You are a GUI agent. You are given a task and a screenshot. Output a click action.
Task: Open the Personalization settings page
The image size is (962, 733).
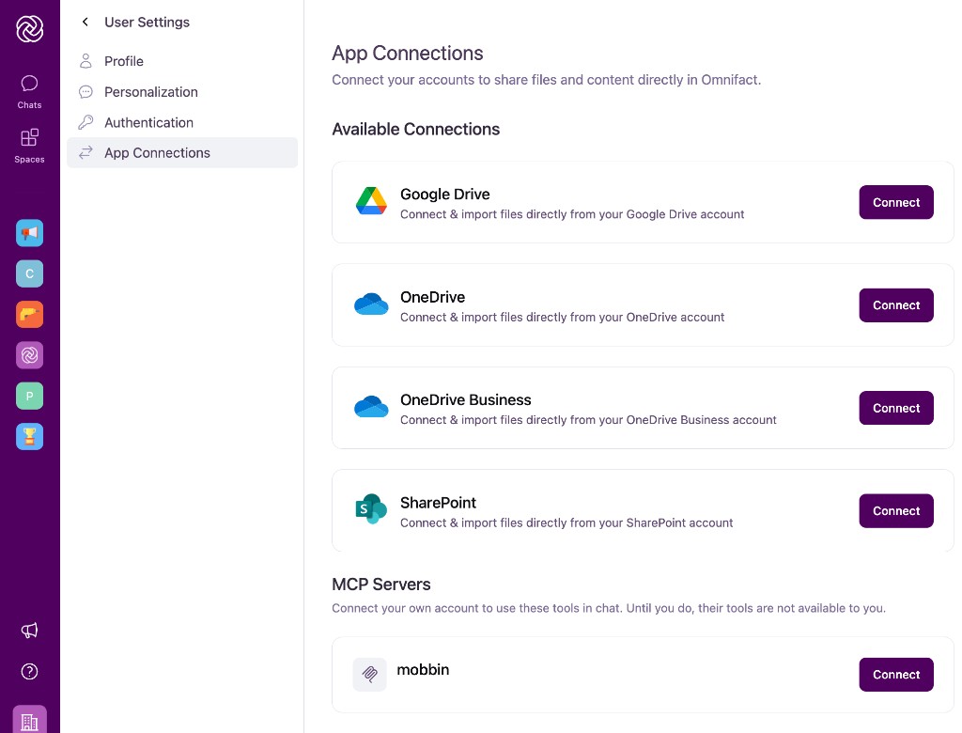pyautogui.click(x=182, y=92)
